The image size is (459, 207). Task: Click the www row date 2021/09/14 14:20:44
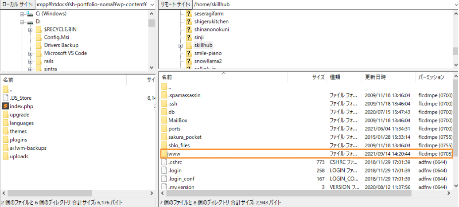click(x=388, y=154)
